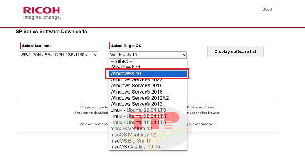Pick Windows Server 2016 from the list
The height and width of the screenshot is (159, 305).
pos(148,92)
